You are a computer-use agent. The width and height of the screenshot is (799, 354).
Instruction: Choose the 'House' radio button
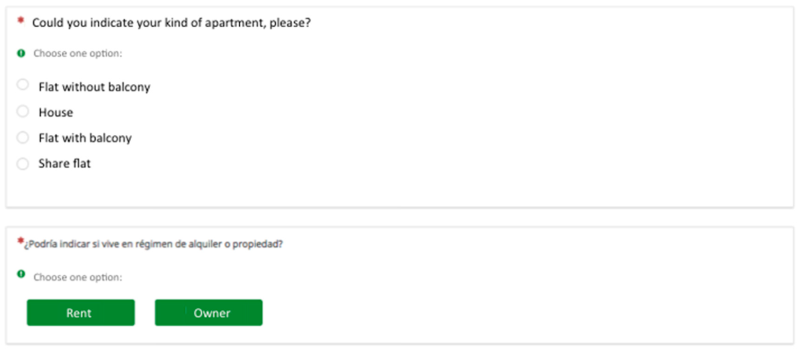pyautogui.click(x=23, y=111)
